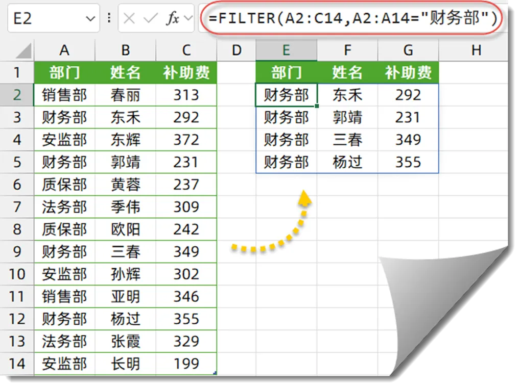Confirm the formula with the checkmark icon
This screenshot has height=388, width=520.
pos(150,18)
